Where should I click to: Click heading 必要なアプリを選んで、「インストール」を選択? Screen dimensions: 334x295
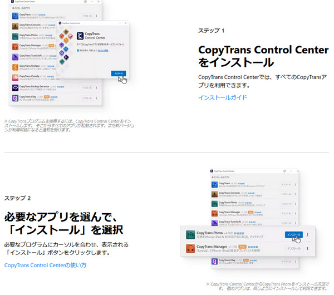pos(64,223)
